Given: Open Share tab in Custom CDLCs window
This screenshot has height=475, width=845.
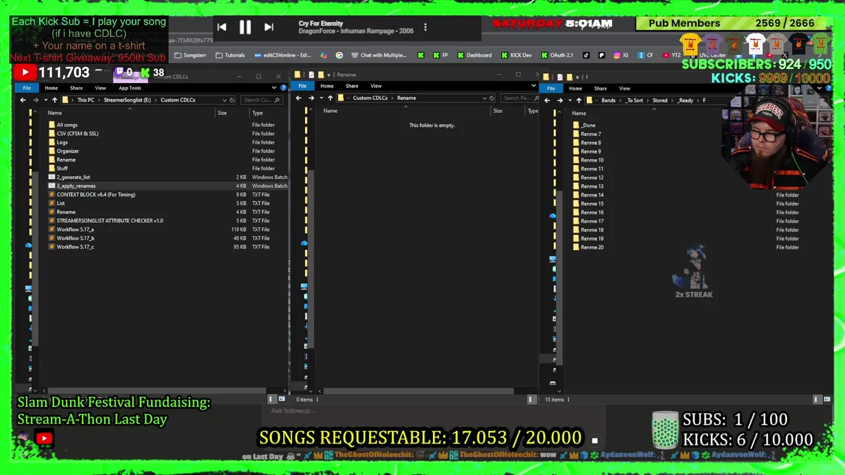Looking at the screenshot, I should point(76,88).
